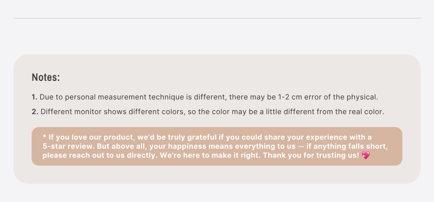Click the bold number "2." marker
Viewport: 434px width, 202px height.
click(x=35, y=112)
